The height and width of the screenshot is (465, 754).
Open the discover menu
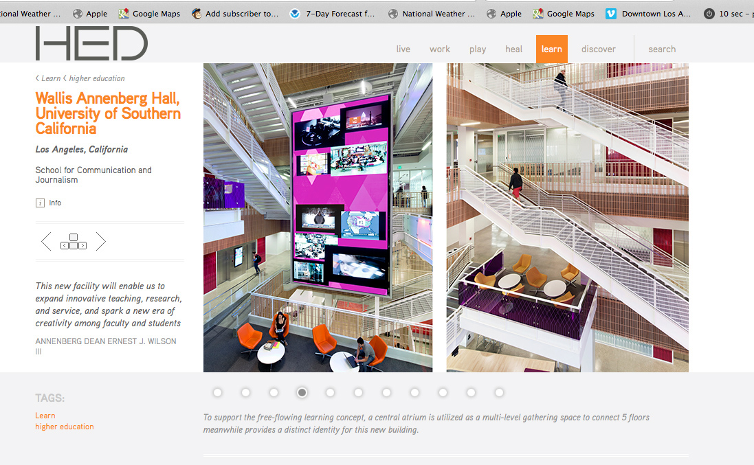click(598, 49)
